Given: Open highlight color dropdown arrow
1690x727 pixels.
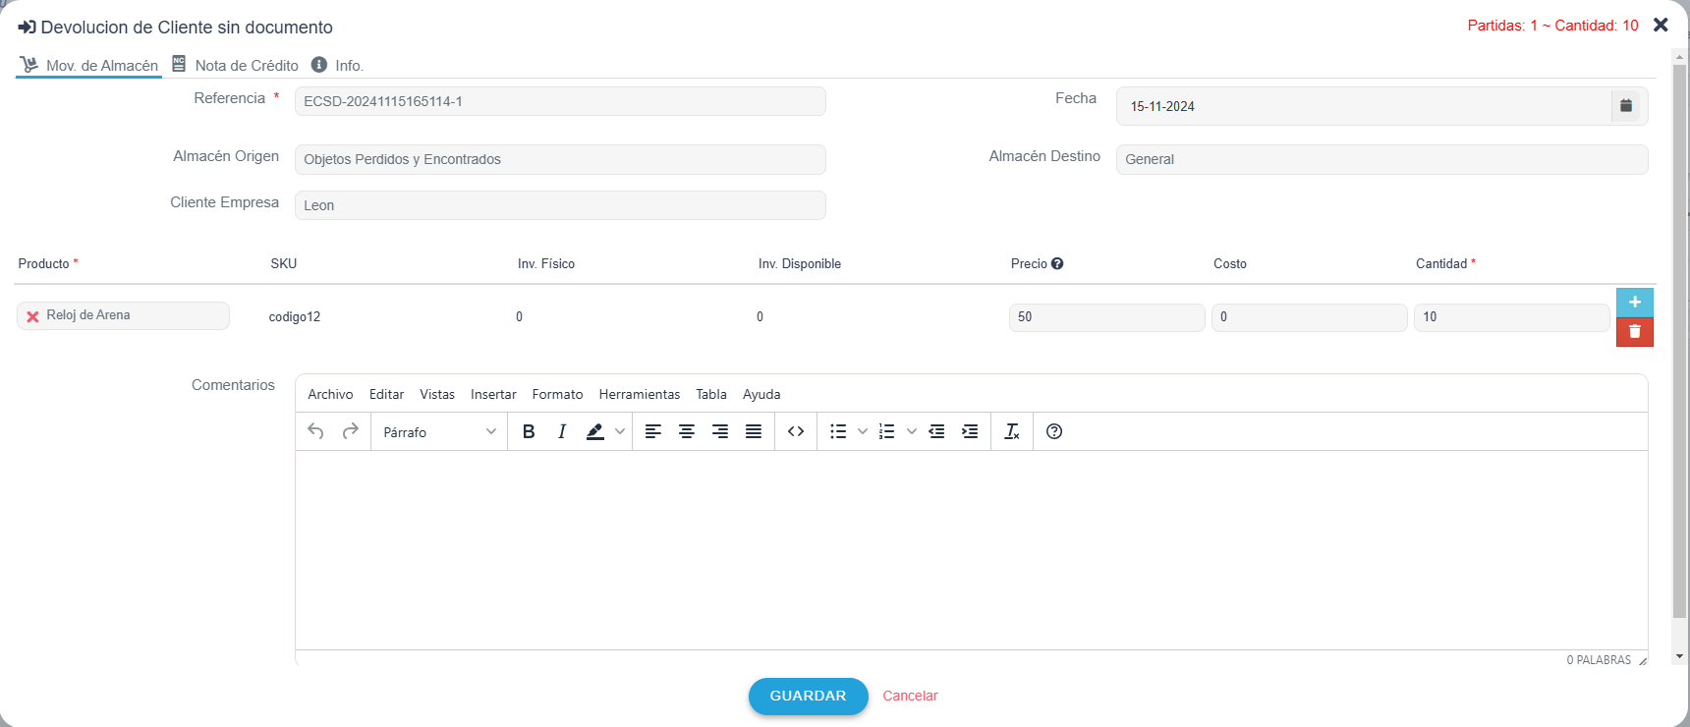Looking at the screenshot, I should tap(620, 431).
